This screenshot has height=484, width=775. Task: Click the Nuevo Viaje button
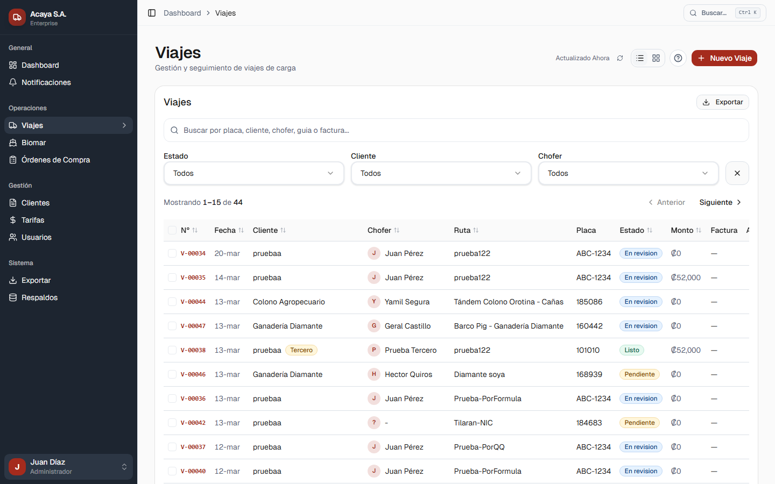coord(724,58)
